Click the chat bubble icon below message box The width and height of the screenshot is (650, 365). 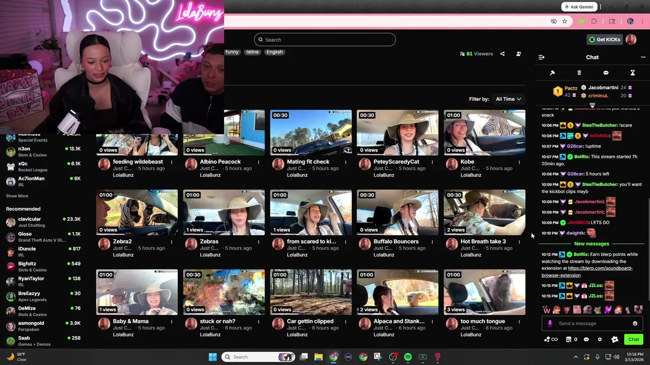pyautogui.click(x=587, y=340)
